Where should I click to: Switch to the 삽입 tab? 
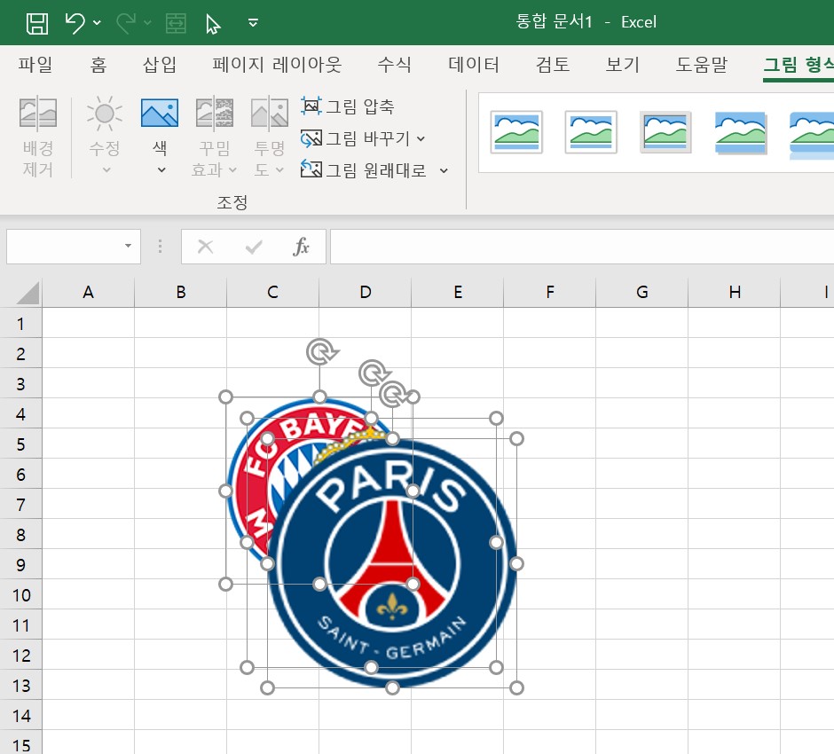pos(160,65)
